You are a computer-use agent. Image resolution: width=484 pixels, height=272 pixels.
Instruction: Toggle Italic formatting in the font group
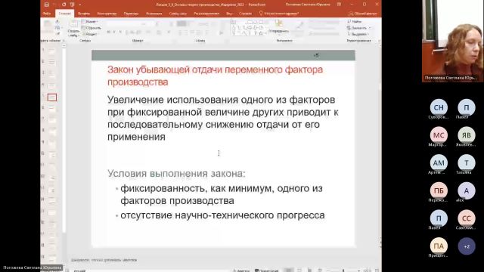114,32
